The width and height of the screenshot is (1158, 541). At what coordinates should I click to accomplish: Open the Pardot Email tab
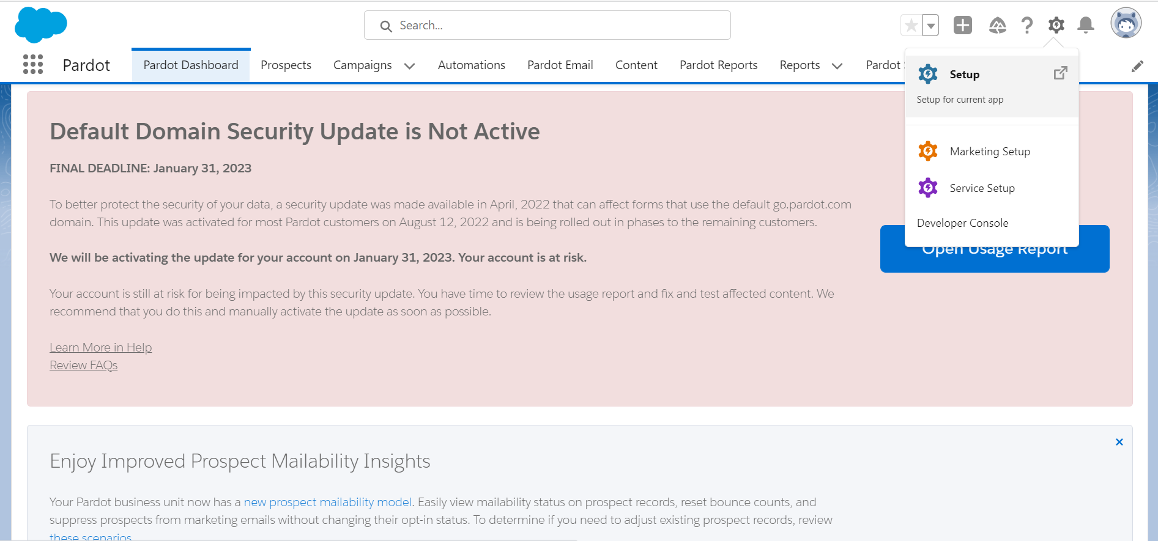click(x=560, y=65)
